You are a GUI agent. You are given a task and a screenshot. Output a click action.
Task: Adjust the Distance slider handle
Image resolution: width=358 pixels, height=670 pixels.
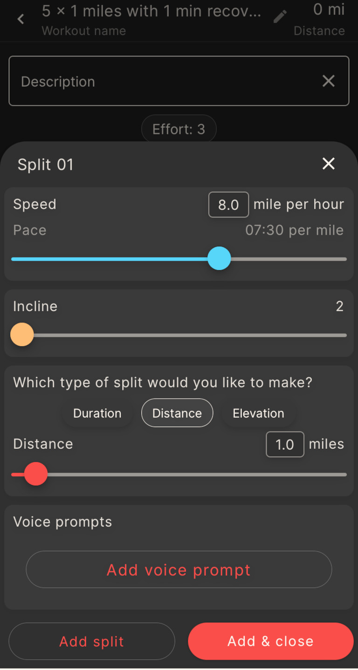coord(35,474)
